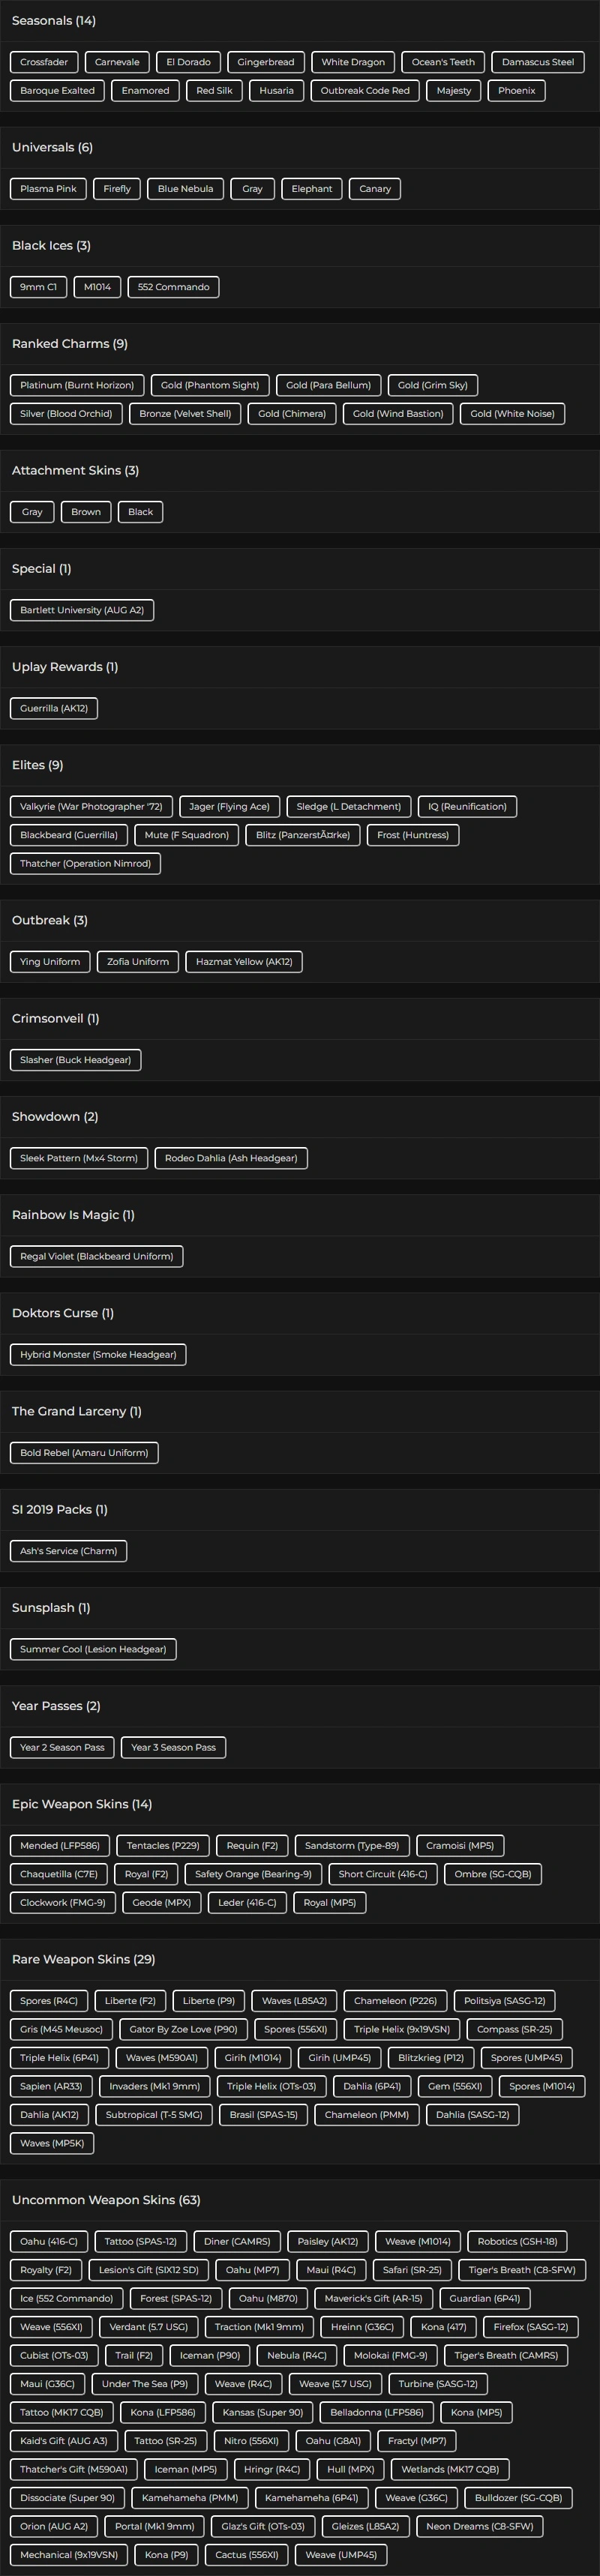Click Rodeo Dahlia (Ash Headgear) tag
This screenshot has height=2576, width=600.
(x=231, y=1158)
